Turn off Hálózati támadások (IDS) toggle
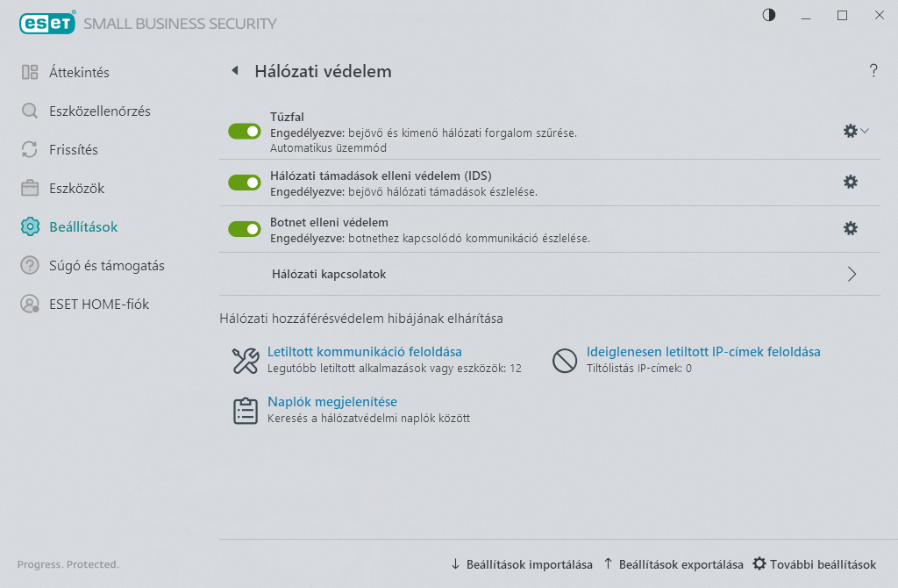The image size is (898, 588). coord(245,183)
